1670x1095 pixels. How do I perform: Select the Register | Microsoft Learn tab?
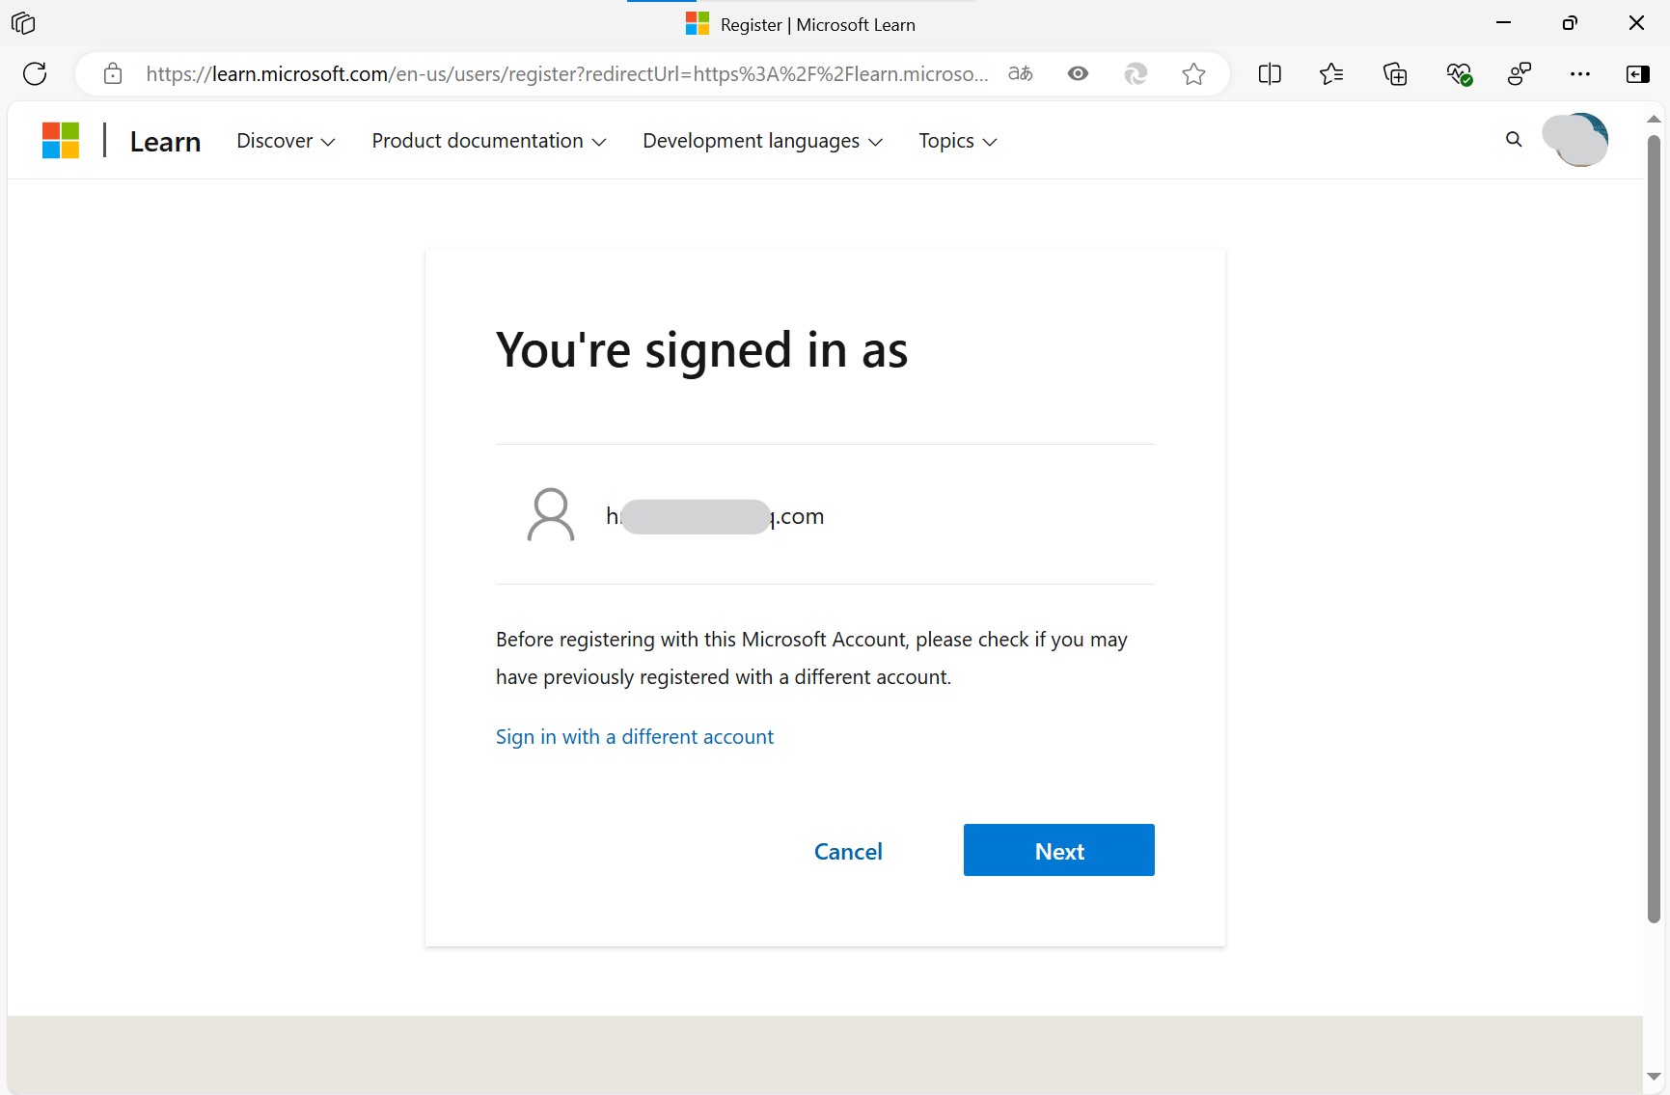coord(801,24)
